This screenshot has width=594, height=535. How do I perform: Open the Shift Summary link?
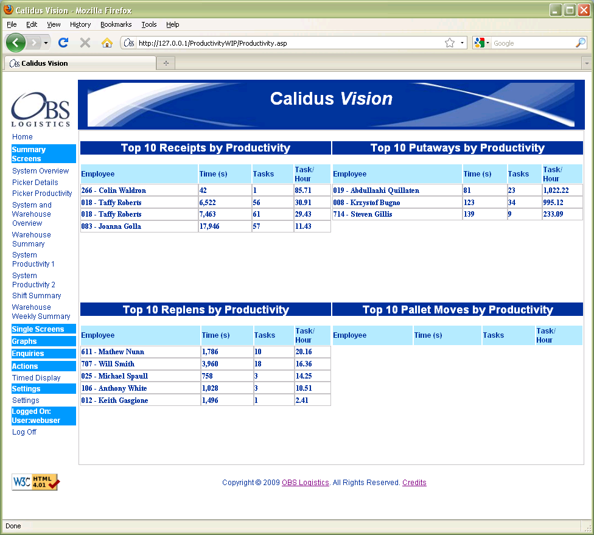point(37,296)
